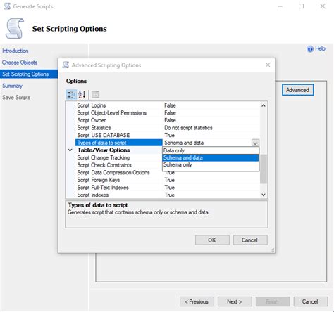The height and width of the screenshot is (312, 334).
Task: Choose Schema only from the dropdown list
Action: [x=211, y=164]
